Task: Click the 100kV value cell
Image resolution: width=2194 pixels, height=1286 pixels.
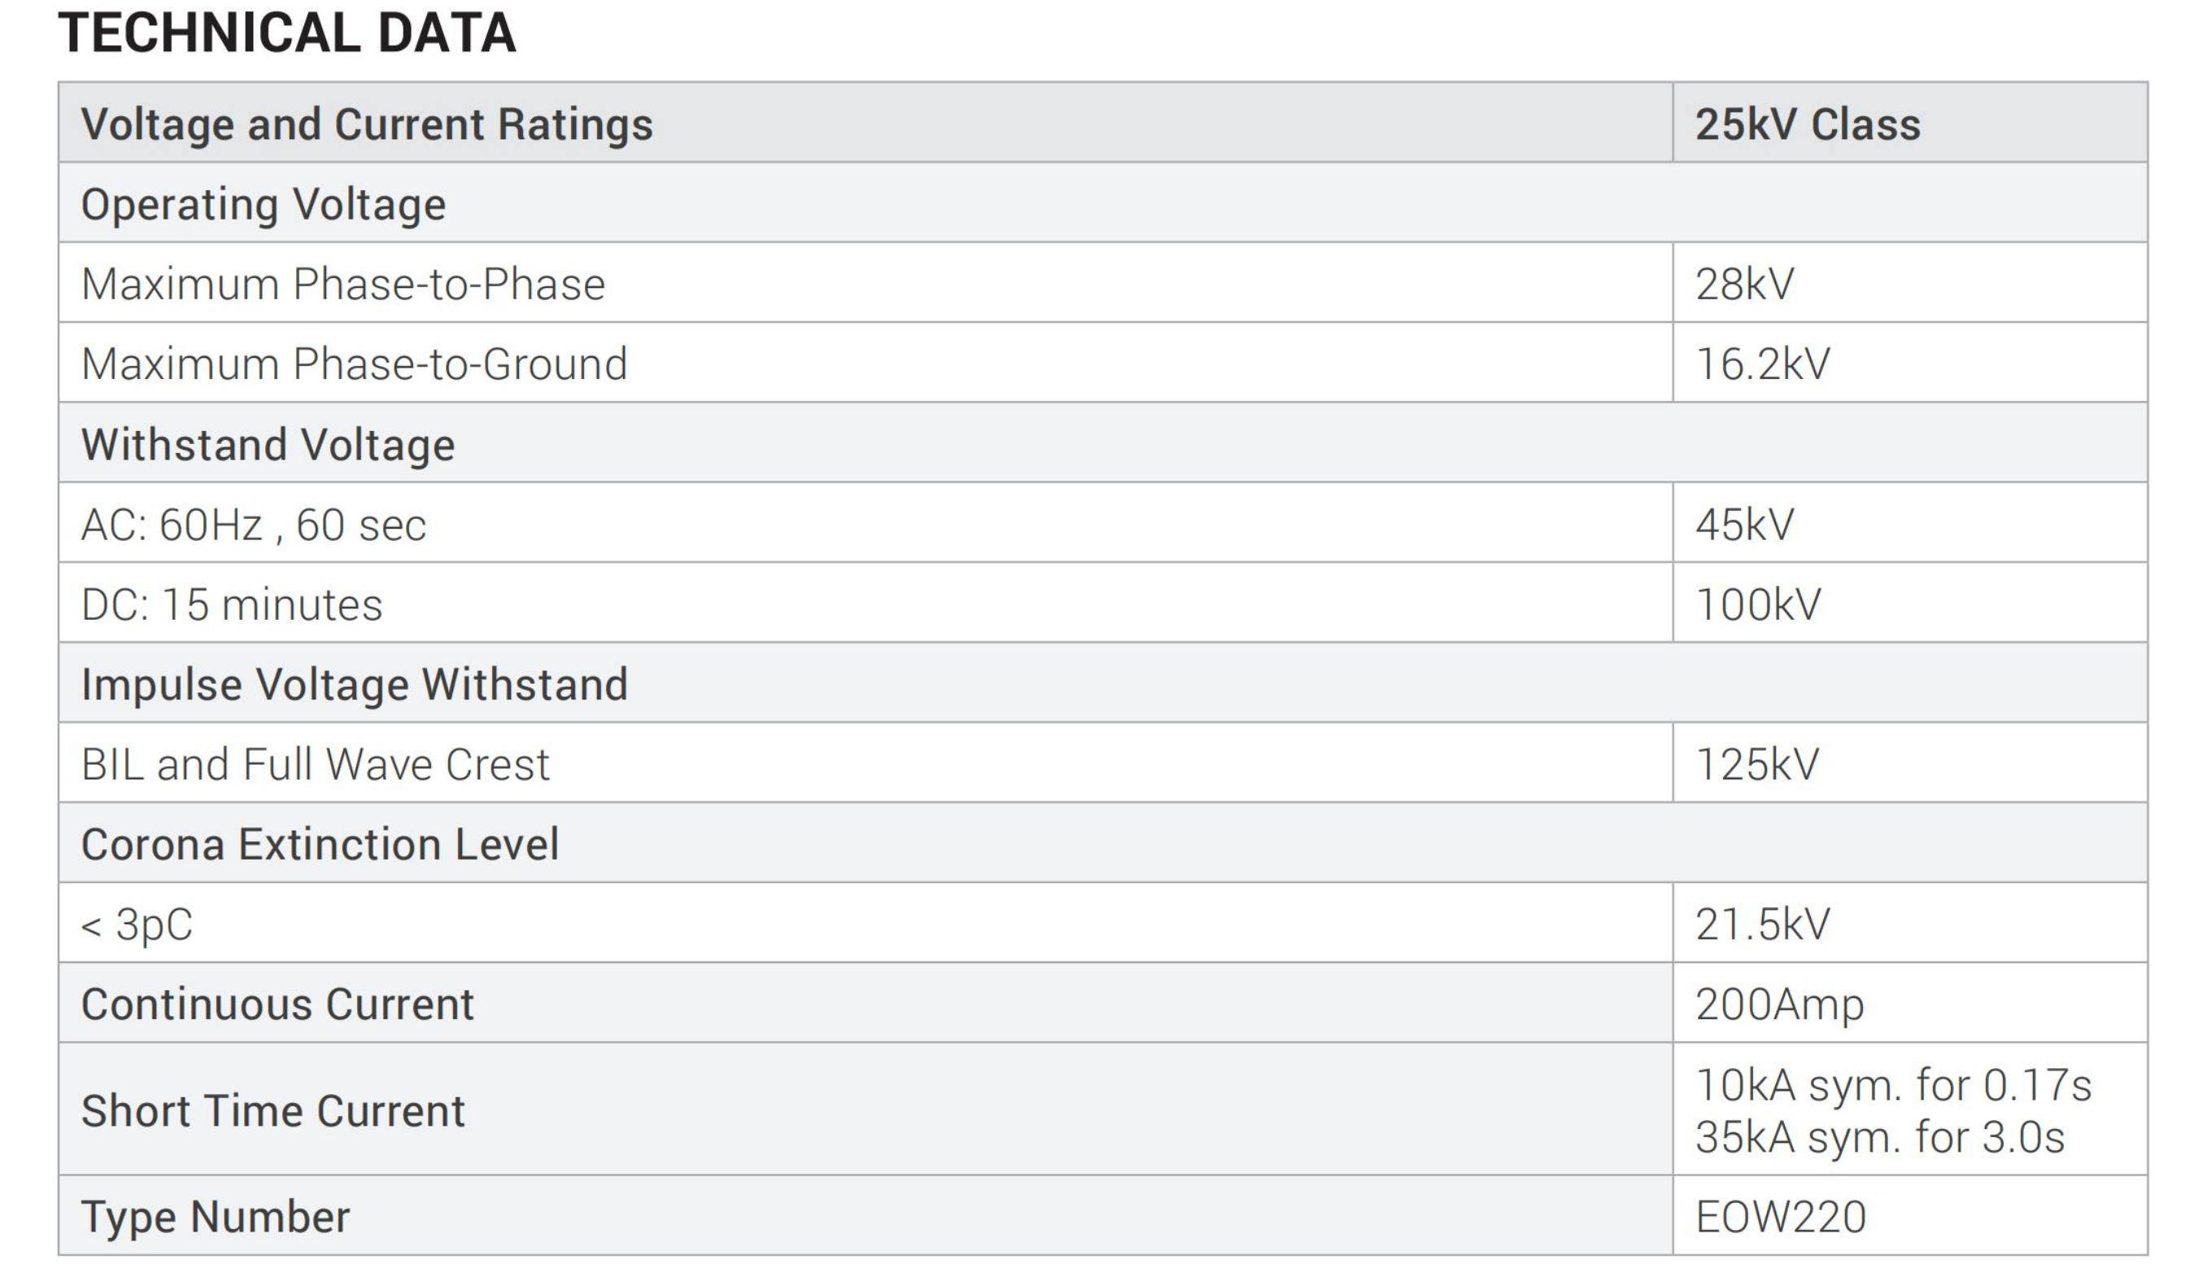Action: [1758, 604]
